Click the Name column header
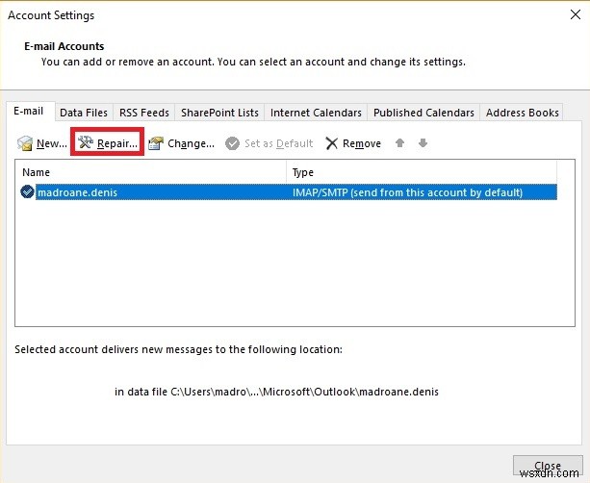 (x=150, y=172)
